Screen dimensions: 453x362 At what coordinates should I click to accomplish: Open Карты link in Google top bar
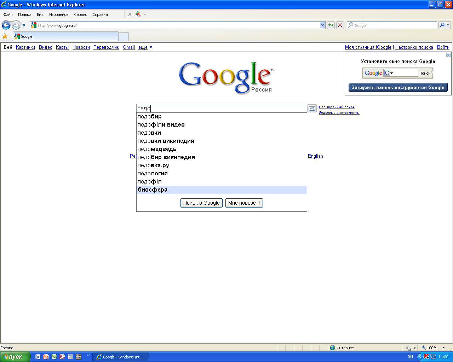coord(62,47)
